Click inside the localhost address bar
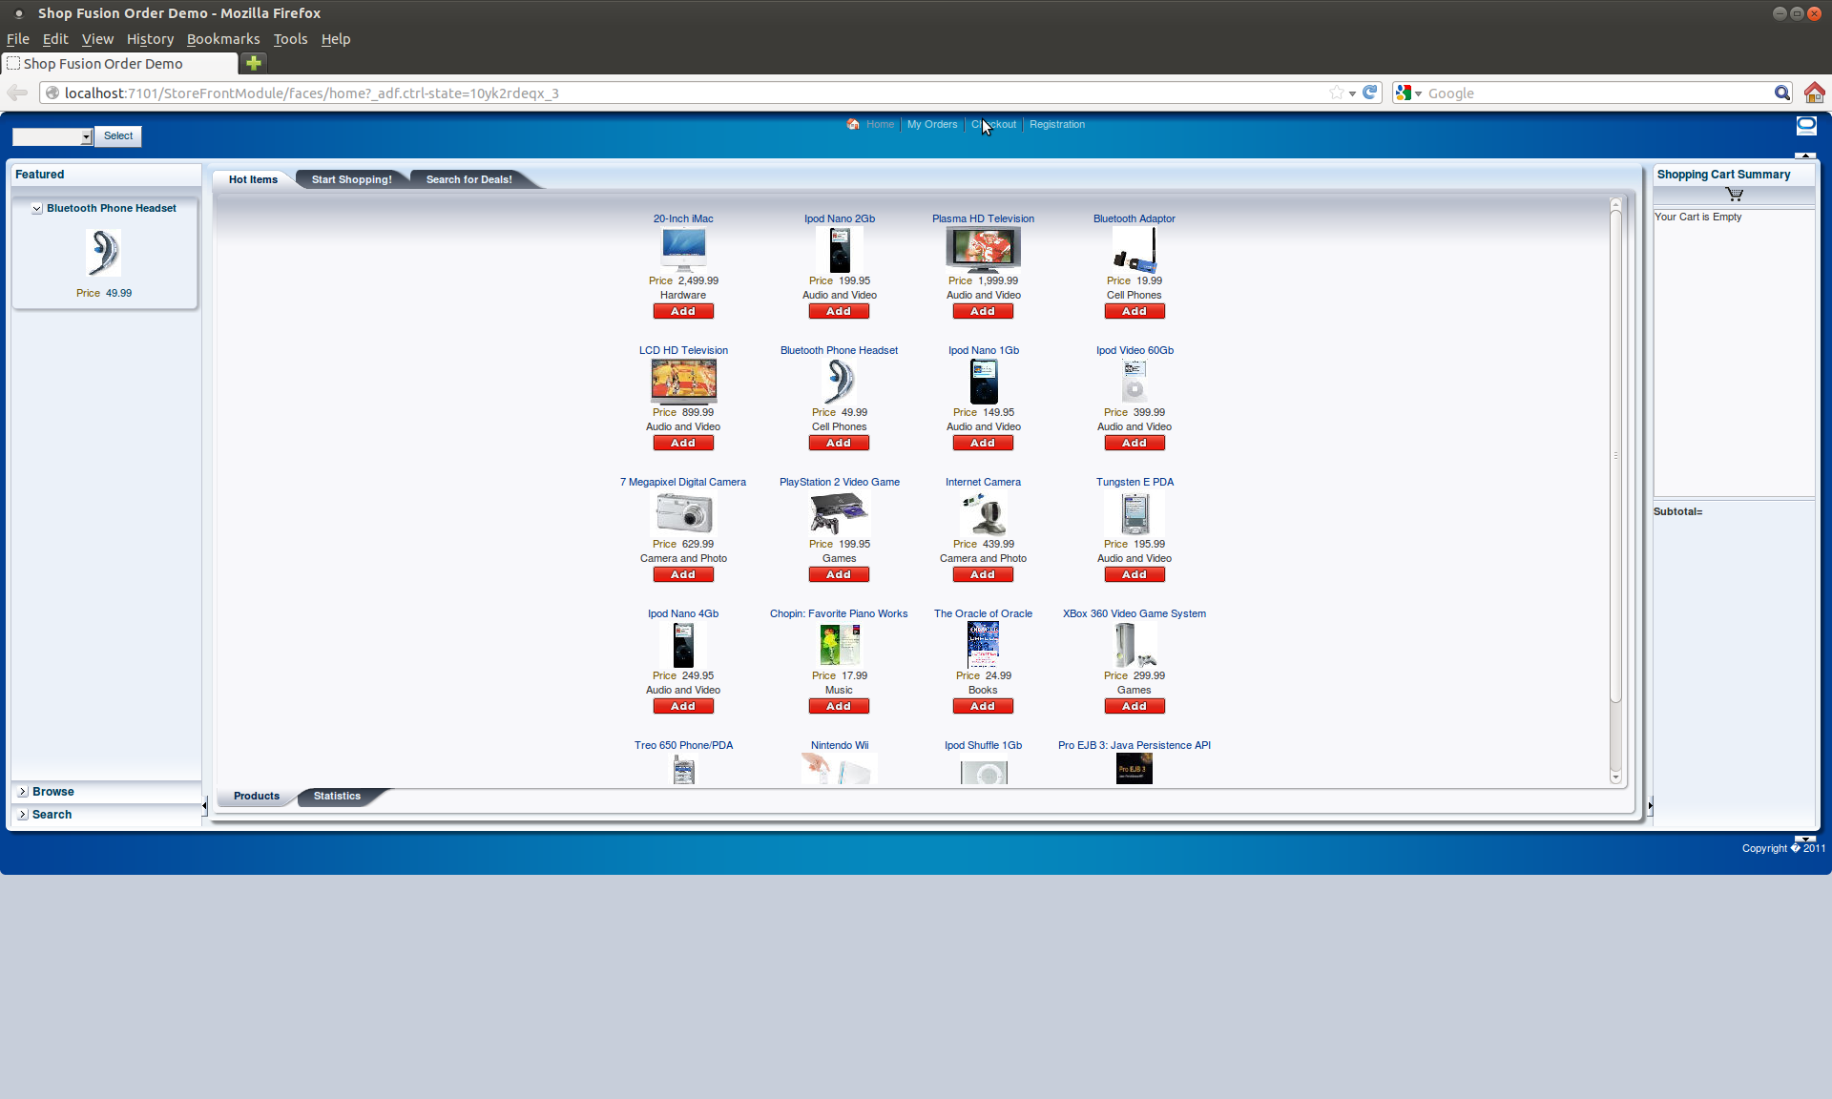The height and width of the screenshot is (1099, 1832). pos(668,93)
